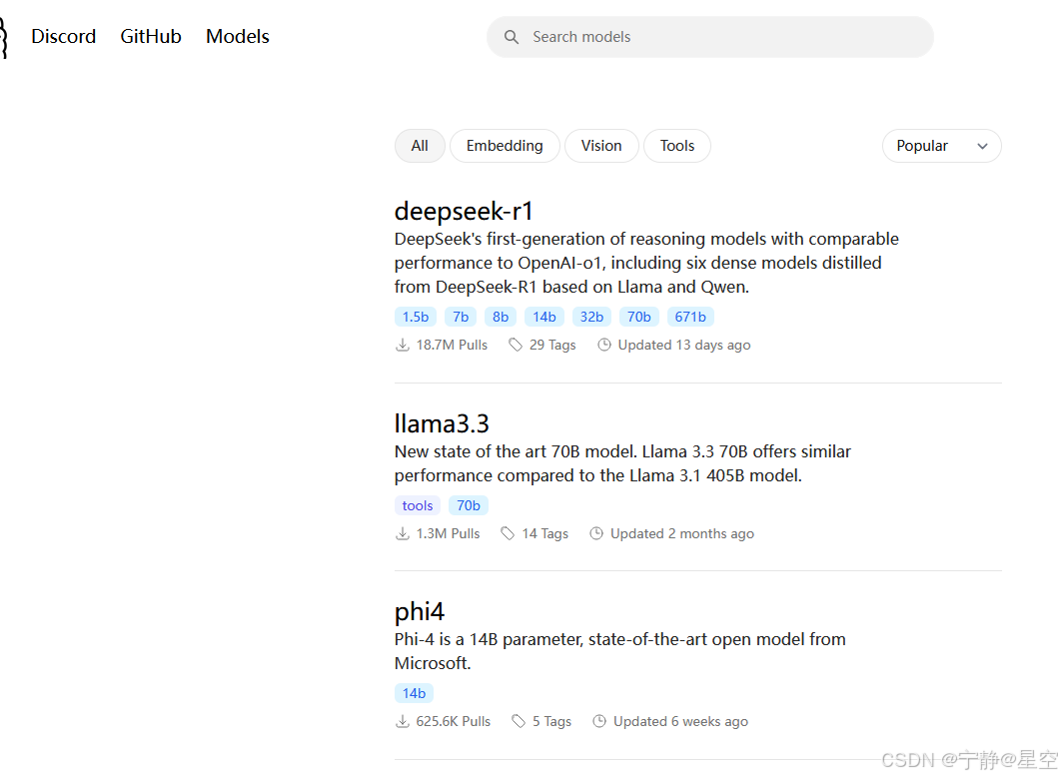Screen dimensions: 1062x777
Task: Click the 1.3M Pulls text
Action: pyautogui.click(x=448, y=534)
